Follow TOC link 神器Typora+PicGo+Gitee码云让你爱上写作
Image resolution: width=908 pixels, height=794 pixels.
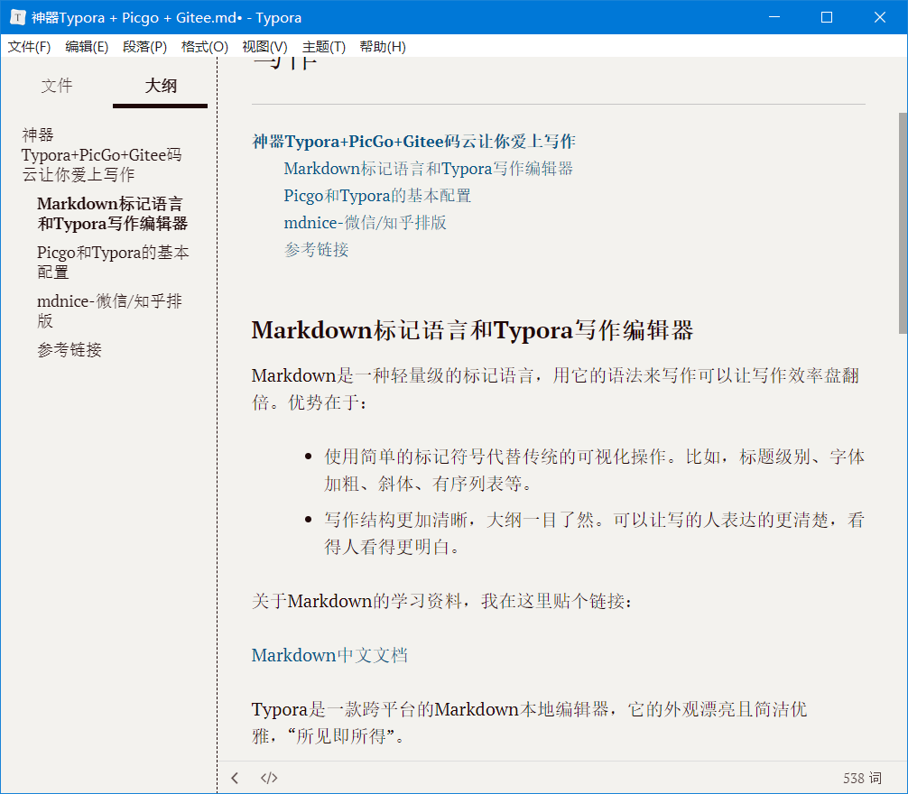tap(413, 142)
